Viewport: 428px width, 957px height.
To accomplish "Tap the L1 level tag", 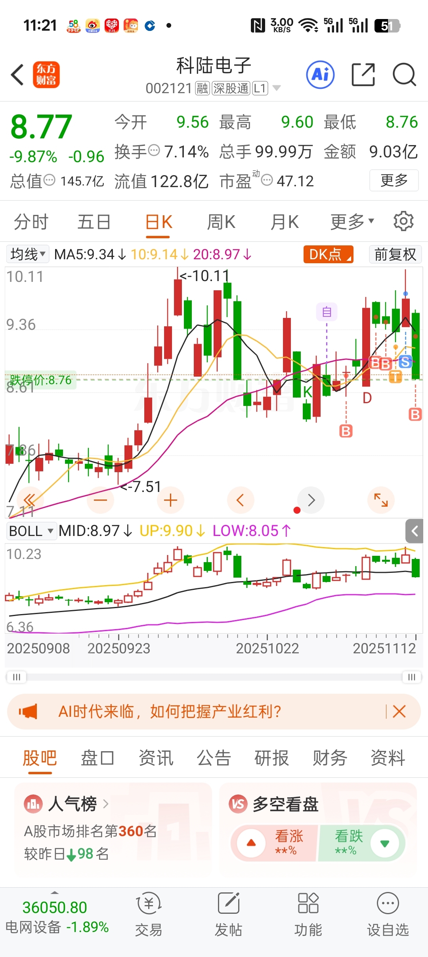I will tap(260, 88).
